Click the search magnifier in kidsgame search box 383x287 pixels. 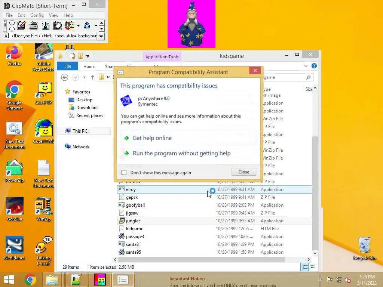tap(308, 77)
